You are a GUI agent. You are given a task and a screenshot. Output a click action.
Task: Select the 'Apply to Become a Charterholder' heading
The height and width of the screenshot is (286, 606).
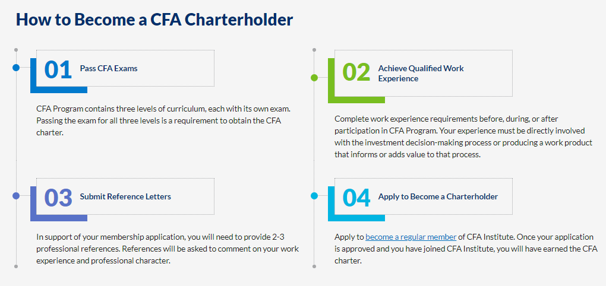point(438,196)
